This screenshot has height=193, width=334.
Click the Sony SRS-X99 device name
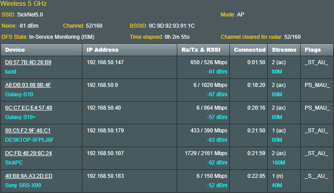point(23,185)
